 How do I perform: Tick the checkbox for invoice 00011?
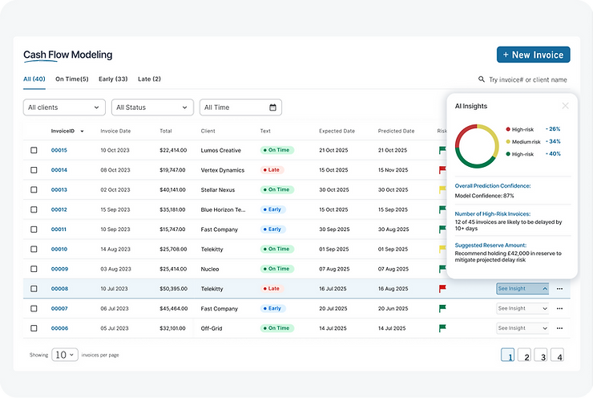pos(34,229)
